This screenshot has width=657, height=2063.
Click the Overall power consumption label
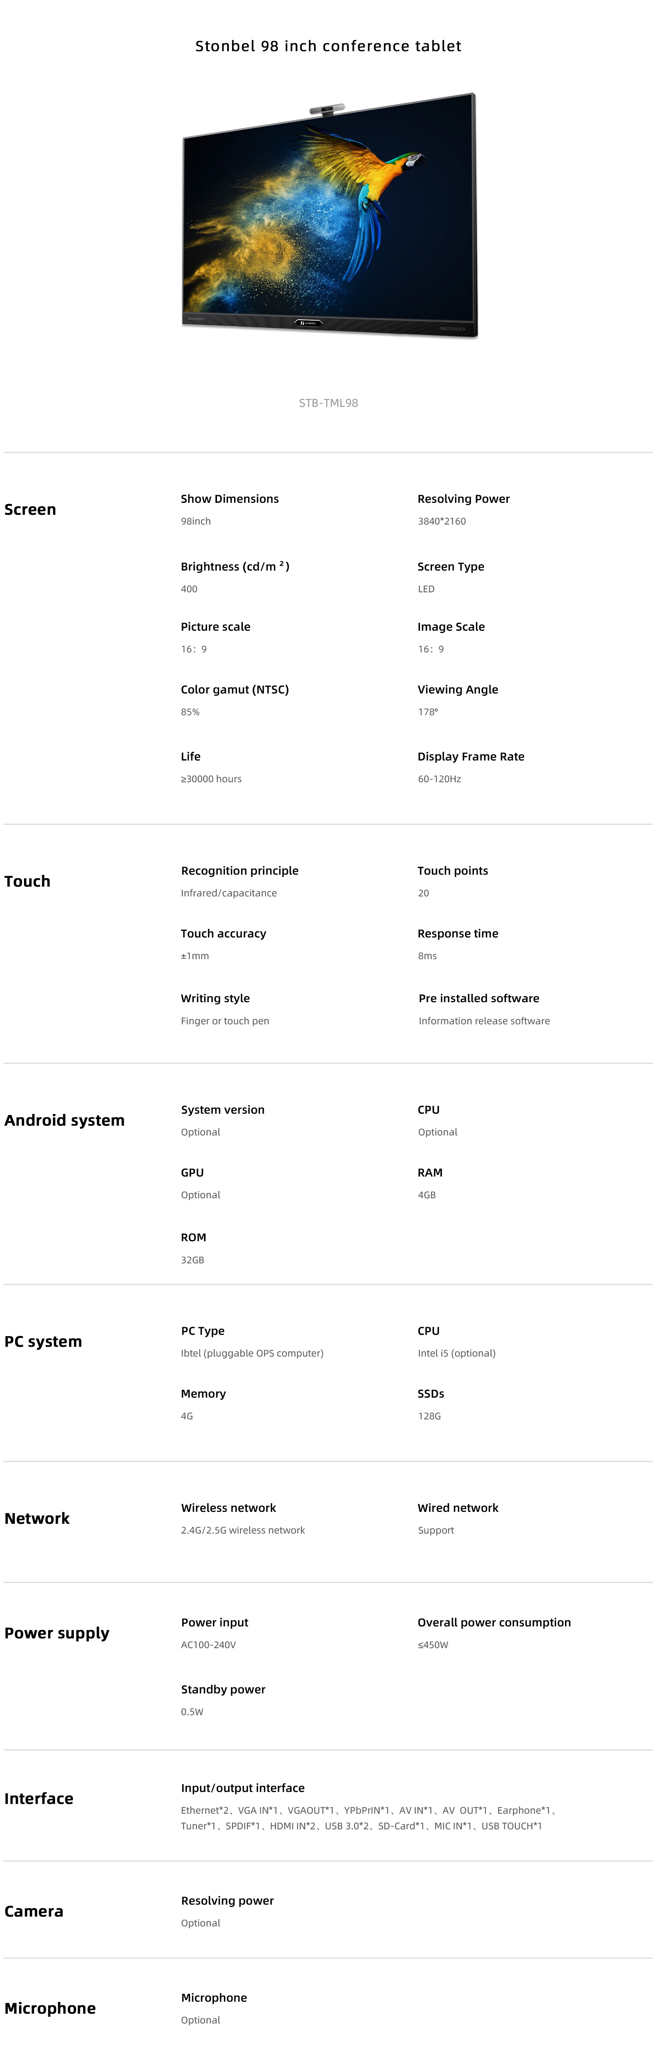click(x=494, y=1622)
